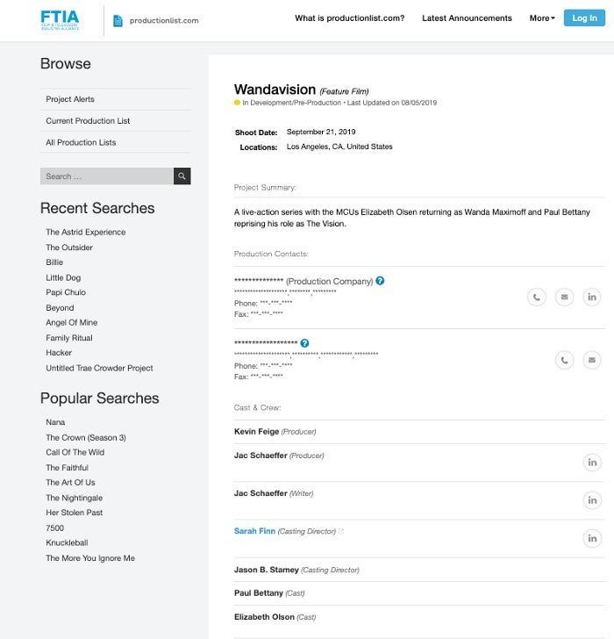
Task: Click the search magnifier button
Action: pyautogui.click(x=182, y=176)
